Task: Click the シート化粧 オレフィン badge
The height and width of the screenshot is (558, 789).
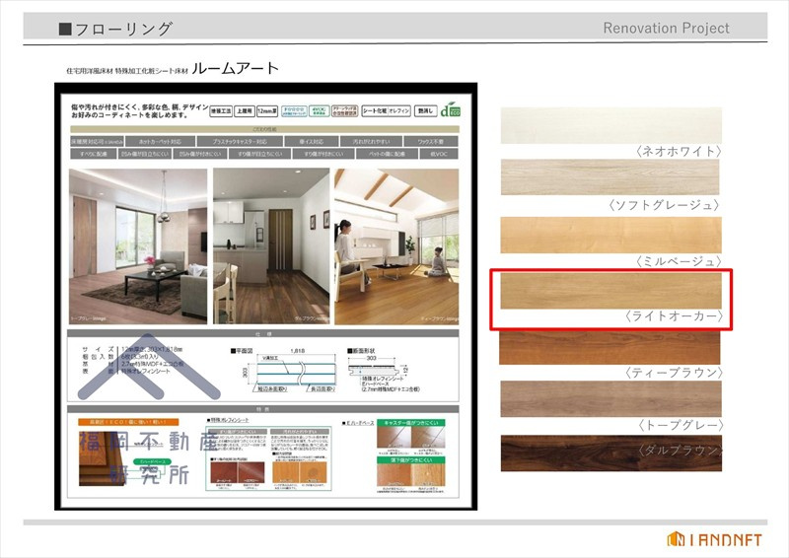Action: (x=387, y=110)
